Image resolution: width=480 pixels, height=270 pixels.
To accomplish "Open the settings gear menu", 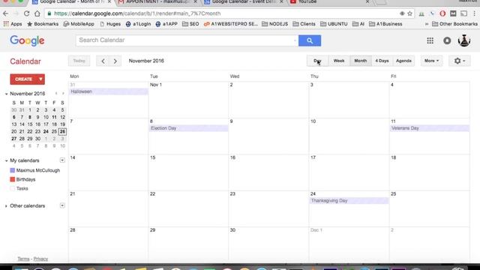I will click(460, 61).
